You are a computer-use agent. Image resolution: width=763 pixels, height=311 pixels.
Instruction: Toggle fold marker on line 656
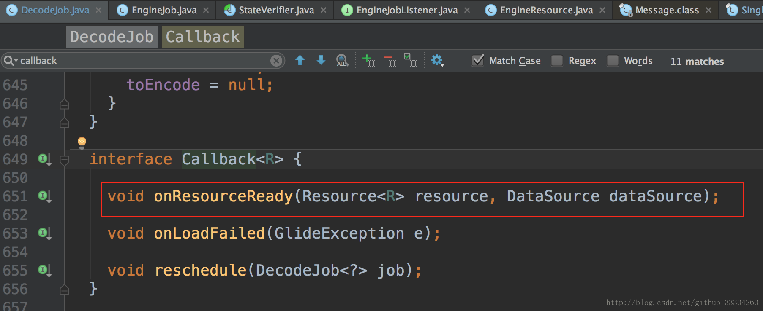[64, 290]
